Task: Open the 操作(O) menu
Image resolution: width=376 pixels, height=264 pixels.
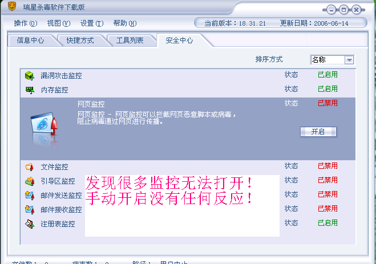Action: coord(26,23)
